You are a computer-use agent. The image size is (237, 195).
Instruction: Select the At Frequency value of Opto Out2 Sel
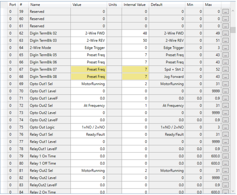point(89,106)
